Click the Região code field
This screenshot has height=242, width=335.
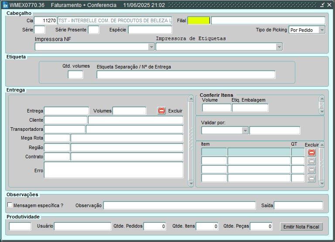click(x=57, y=147)
